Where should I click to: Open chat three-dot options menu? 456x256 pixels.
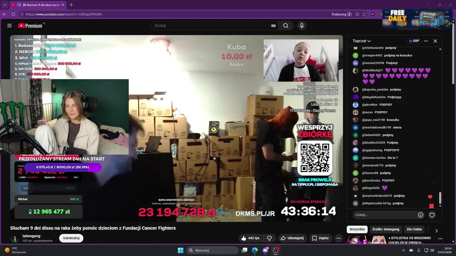426,41
